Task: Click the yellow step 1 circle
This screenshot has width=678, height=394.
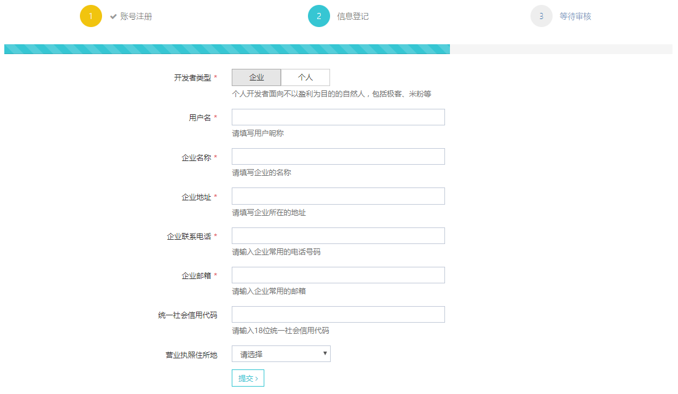Action: 90,17
